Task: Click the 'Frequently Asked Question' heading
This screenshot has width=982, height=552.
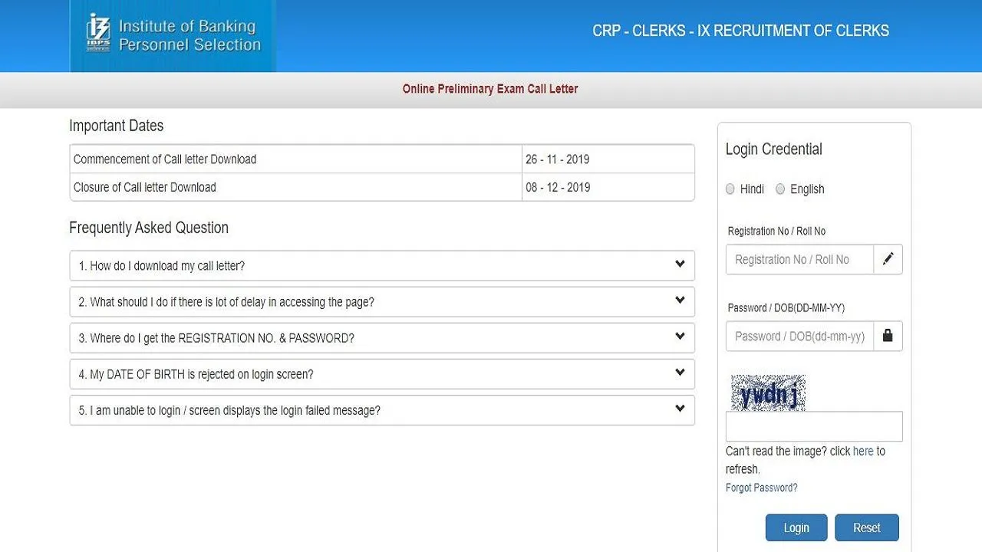Action: click(149, 228)
